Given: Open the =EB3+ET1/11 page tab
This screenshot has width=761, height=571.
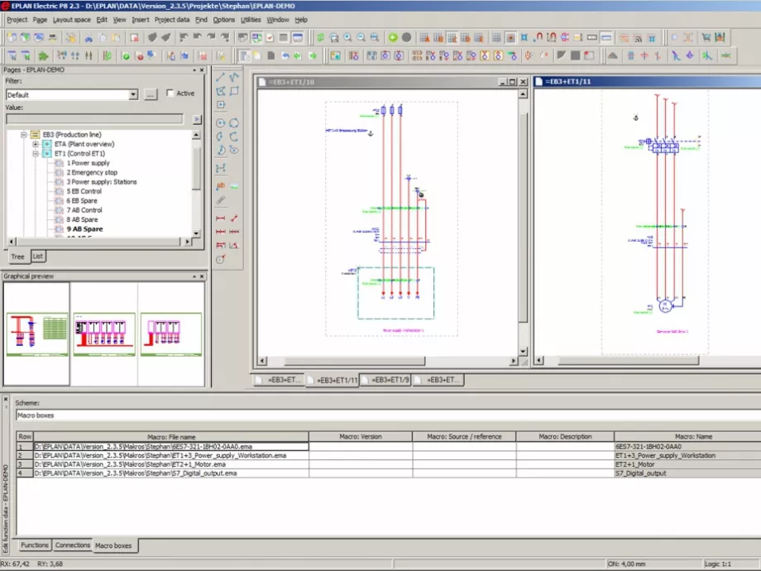Looking at the screenshot, I should [333, 380].
